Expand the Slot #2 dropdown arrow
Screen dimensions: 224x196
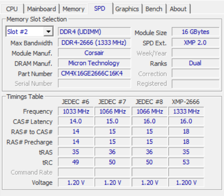[x=48, y=31]
